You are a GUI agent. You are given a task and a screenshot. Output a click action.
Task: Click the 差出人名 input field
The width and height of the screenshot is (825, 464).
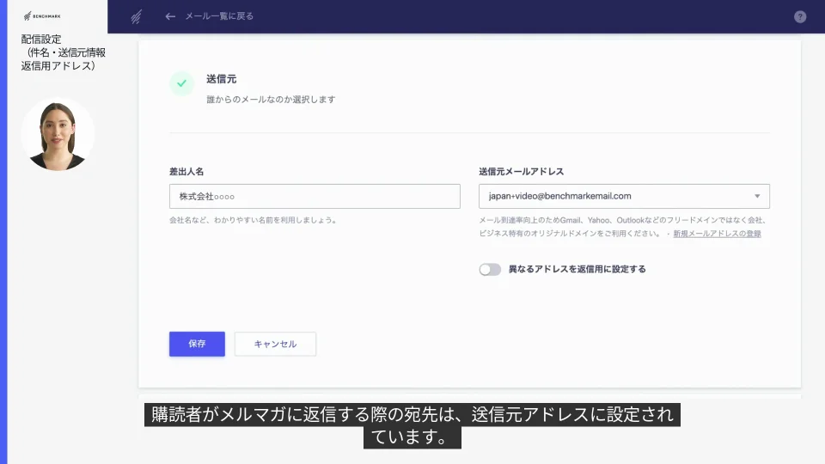point(315,196)
